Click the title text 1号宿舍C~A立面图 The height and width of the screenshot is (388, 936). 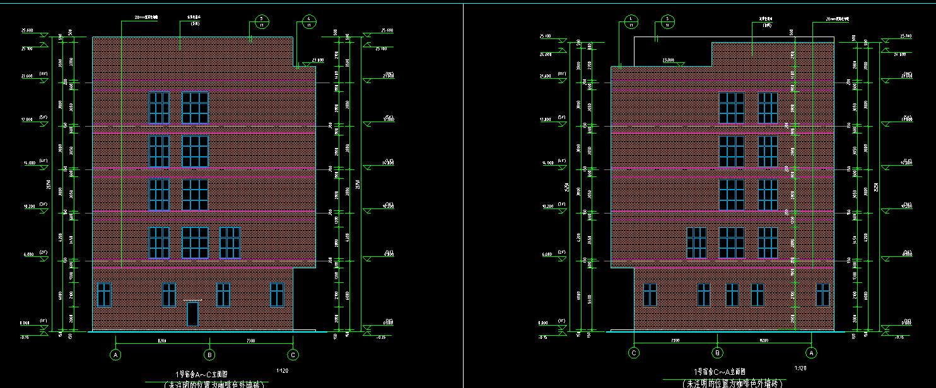(720, 372)
